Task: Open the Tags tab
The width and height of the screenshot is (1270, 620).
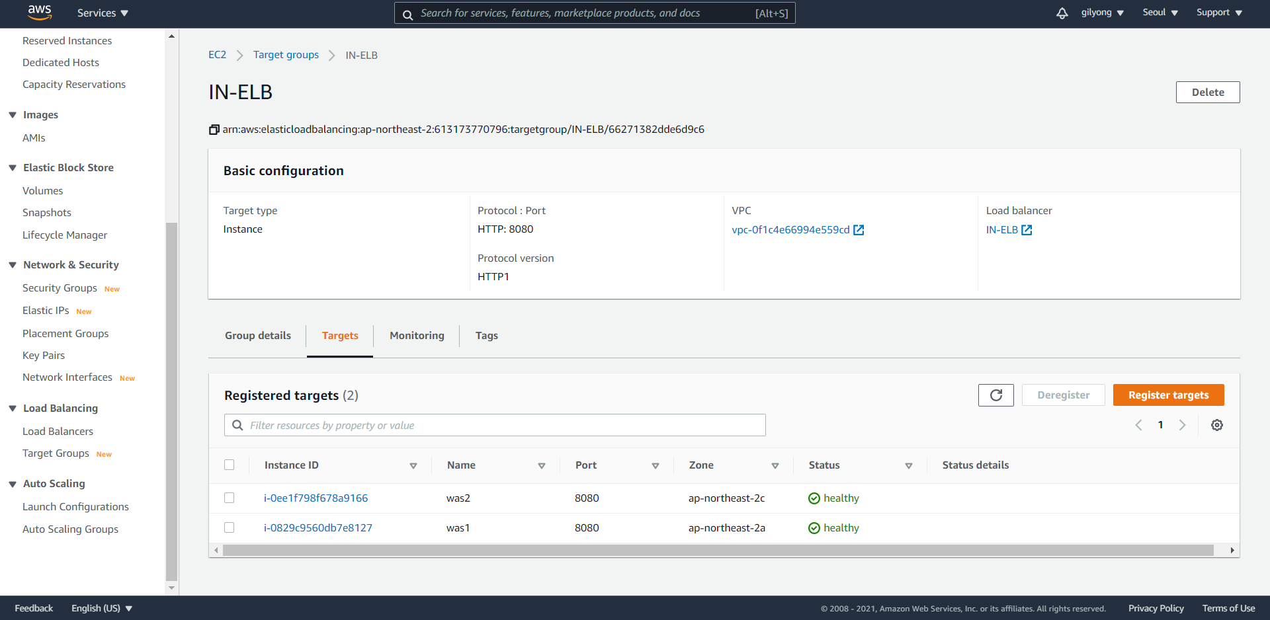Action: click(x=487, y=336)
